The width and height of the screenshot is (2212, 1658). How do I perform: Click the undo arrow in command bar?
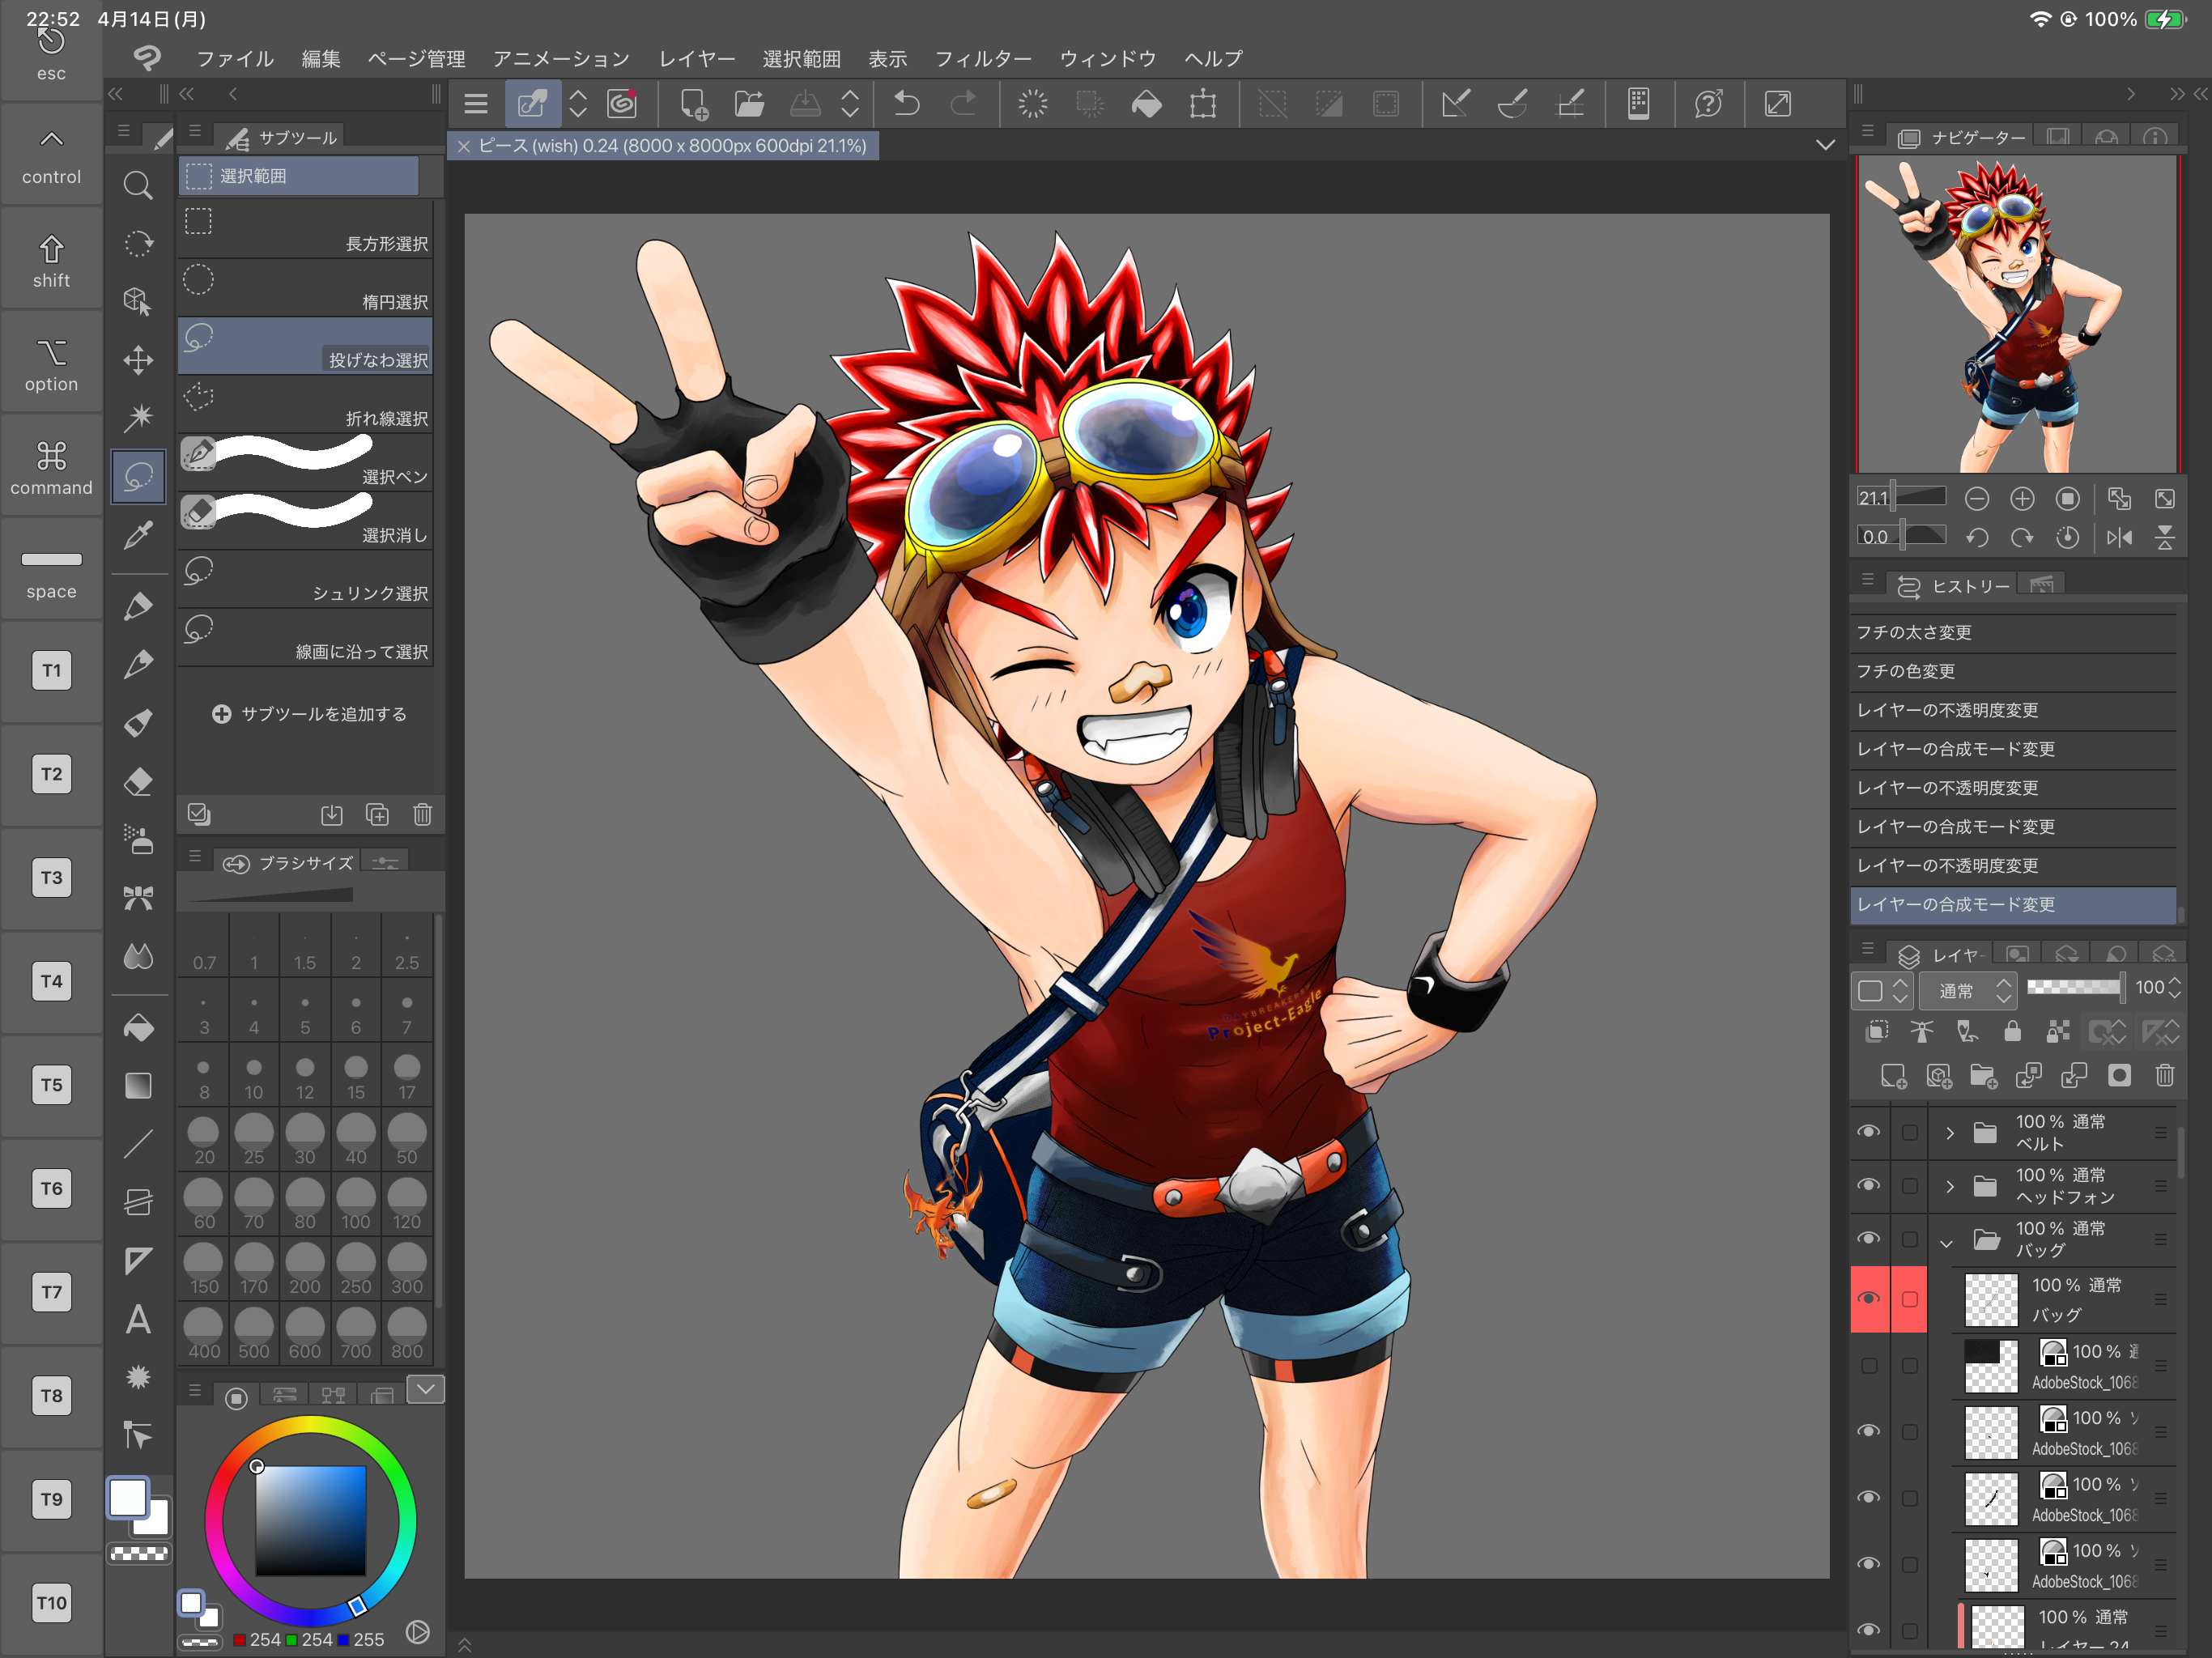point(907,104)
